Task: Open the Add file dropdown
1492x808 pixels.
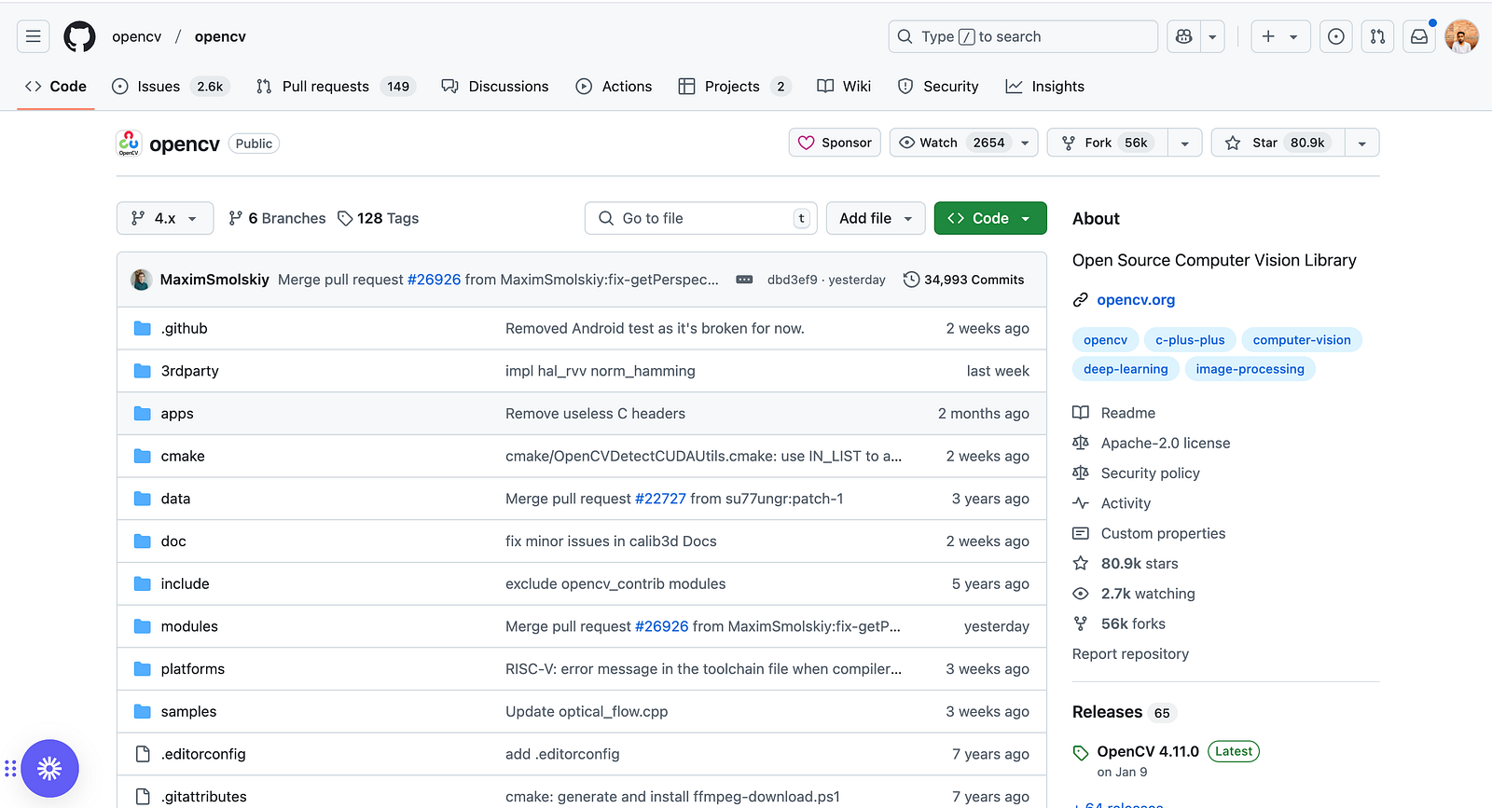Action: coord(876,218)
